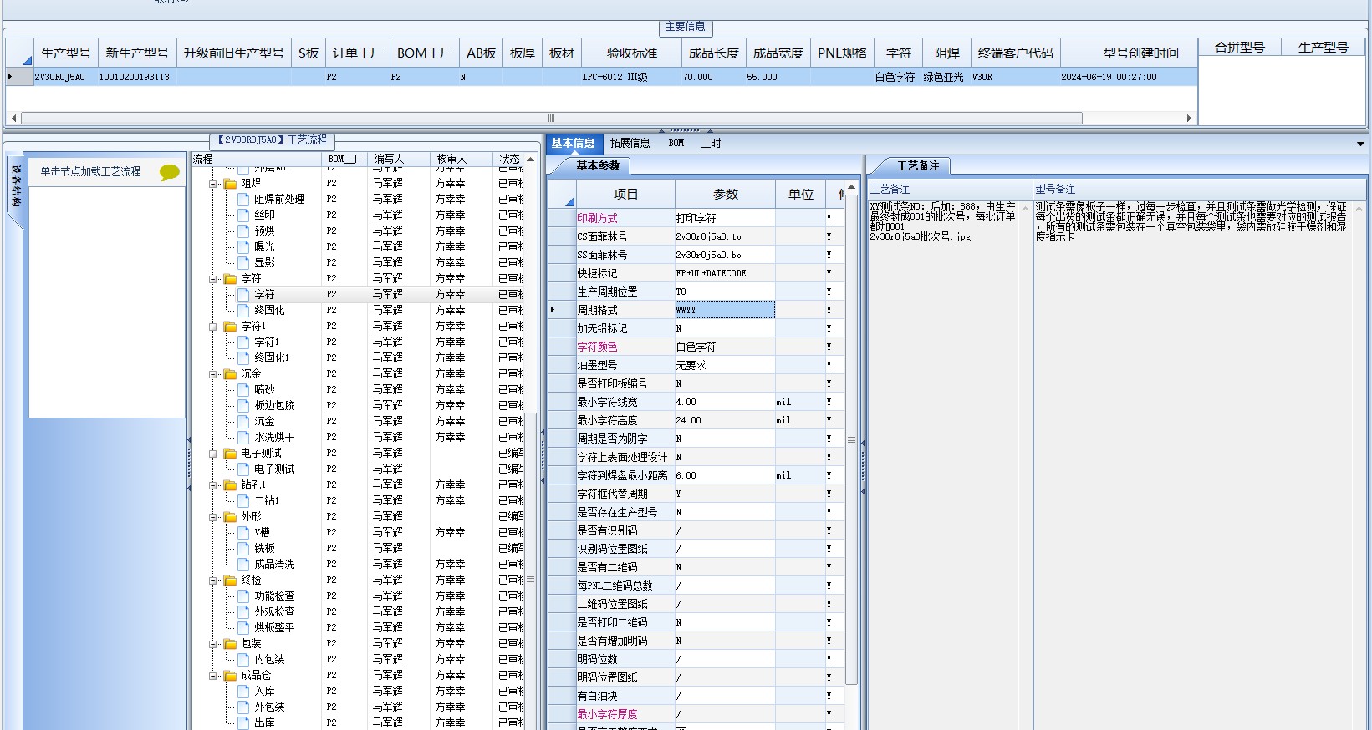Image resolution: width=1372 pixels, height=730 pixels.
Task: Select the 二钻1 process step
Action: [x=267, y=500]
